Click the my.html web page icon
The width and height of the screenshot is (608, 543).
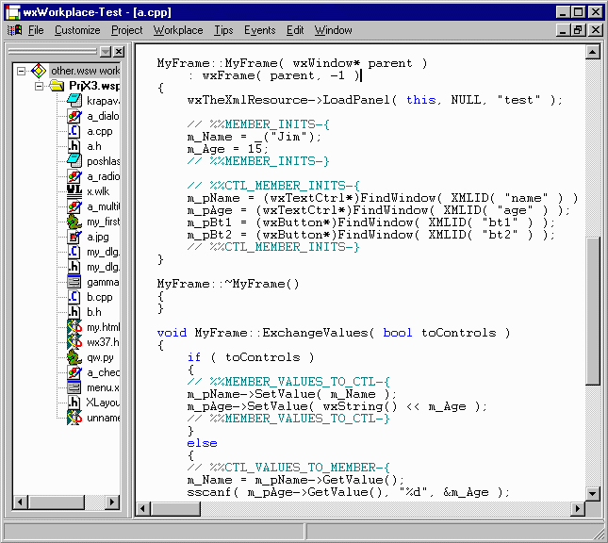74,327
